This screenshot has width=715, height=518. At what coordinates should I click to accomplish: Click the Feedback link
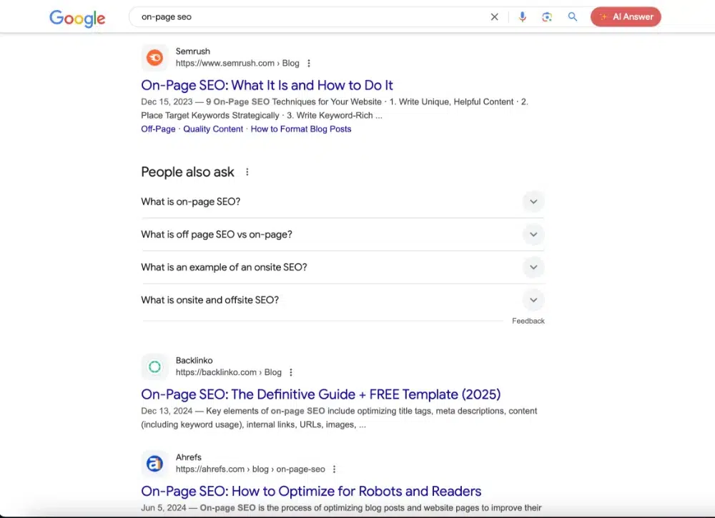[528, 321]
